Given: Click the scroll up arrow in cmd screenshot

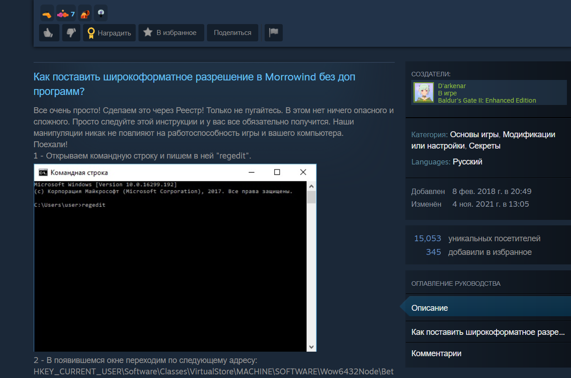Looking at the screenshot, I should [311, 186].
